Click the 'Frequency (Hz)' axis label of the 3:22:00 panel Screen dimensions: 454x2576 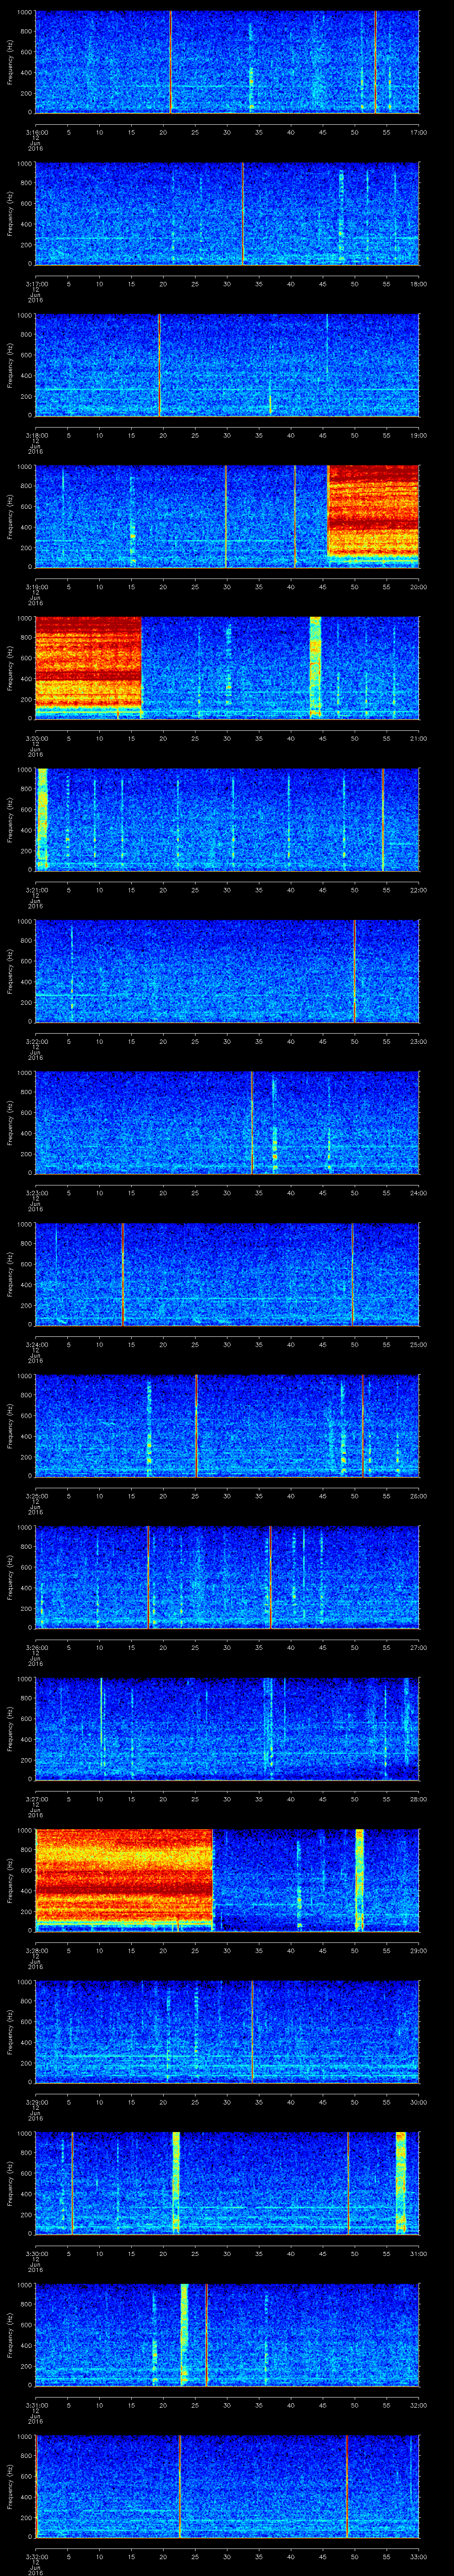point(10,971)
